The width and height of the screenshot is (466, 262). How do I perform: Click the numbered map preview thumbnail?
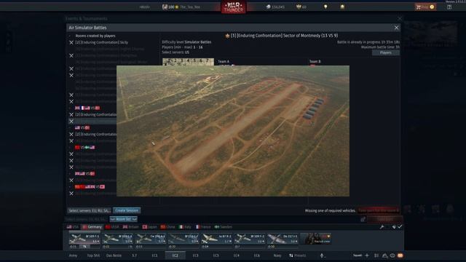(x=188, y=61)
